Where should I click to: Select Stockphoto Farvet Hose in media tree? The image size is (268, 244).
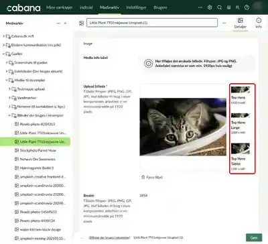click(x=38, y=150)
